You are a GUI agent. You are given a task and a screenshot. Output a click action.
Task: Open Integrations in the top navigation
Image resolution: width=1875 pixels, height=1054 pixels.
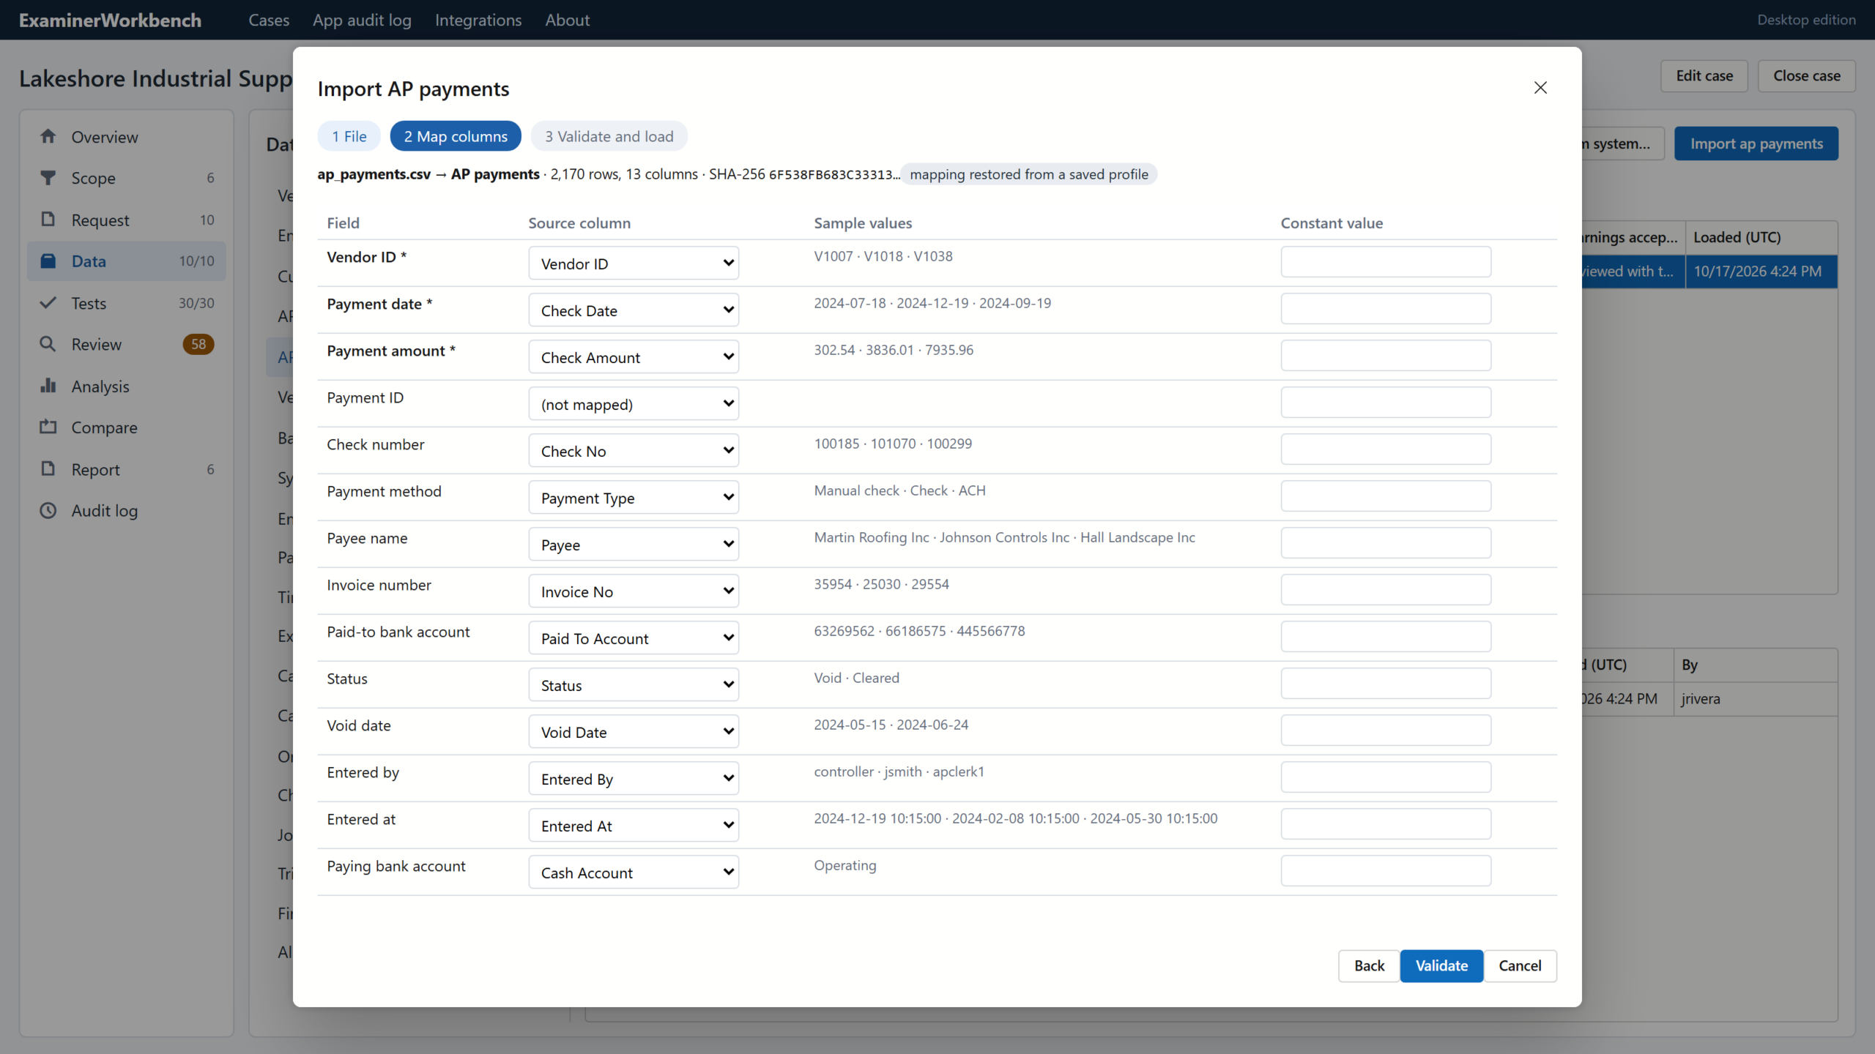478,20
